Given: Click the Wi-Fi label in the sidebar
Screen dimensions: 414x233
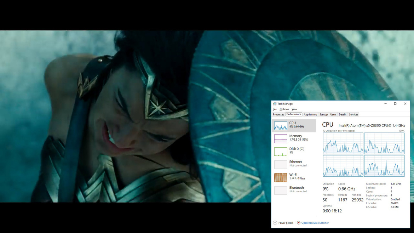Looking at the screenshot, I should pos(293,175).
